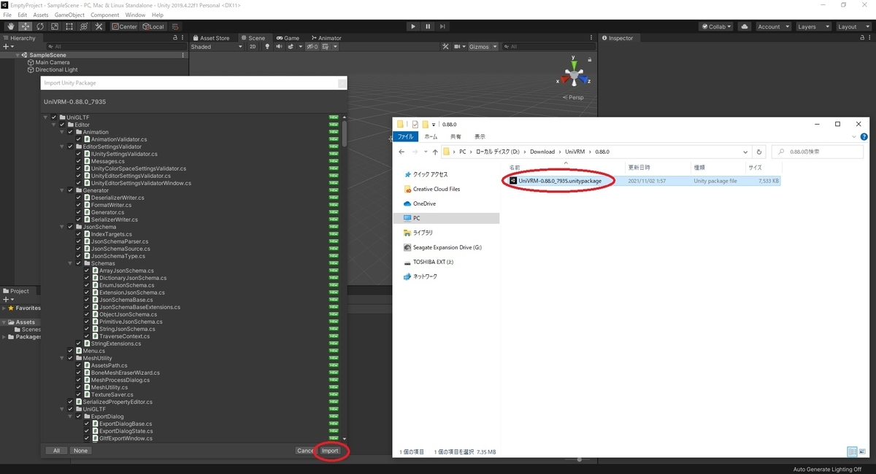The height and width of the screenshot is (474, 876).
Task: Open the Gizmos dropdown
Action: 483,47
